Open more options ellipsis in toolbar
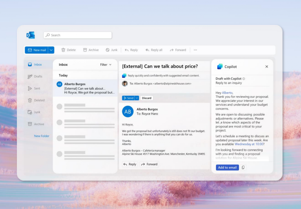Screen dimensions: 301x209 (195, 50)
